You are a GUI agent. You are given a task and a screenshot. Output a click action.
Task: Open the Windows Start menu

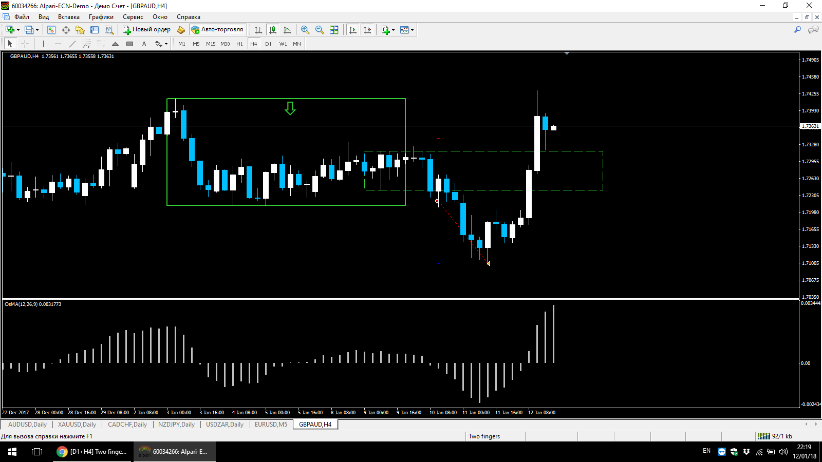[12, 452]
